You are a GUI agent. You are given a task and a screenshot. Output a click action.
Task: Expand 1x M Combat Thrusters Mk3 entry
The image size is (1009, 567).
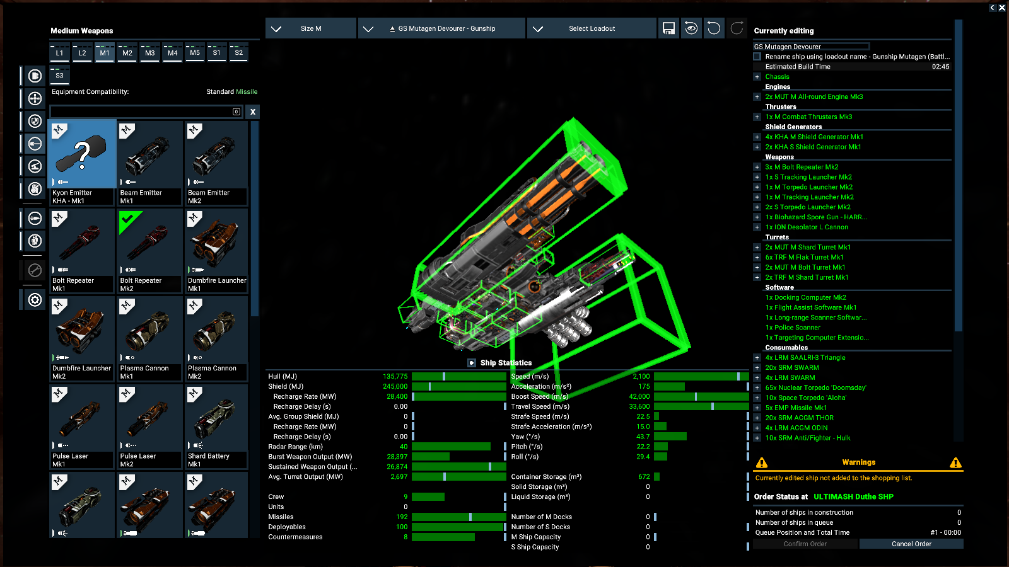[757, 117]
